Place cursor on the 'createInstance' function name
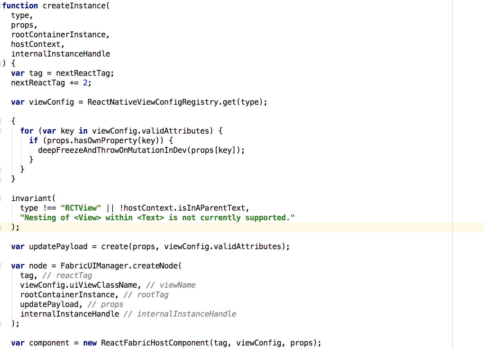 [74, 6]
